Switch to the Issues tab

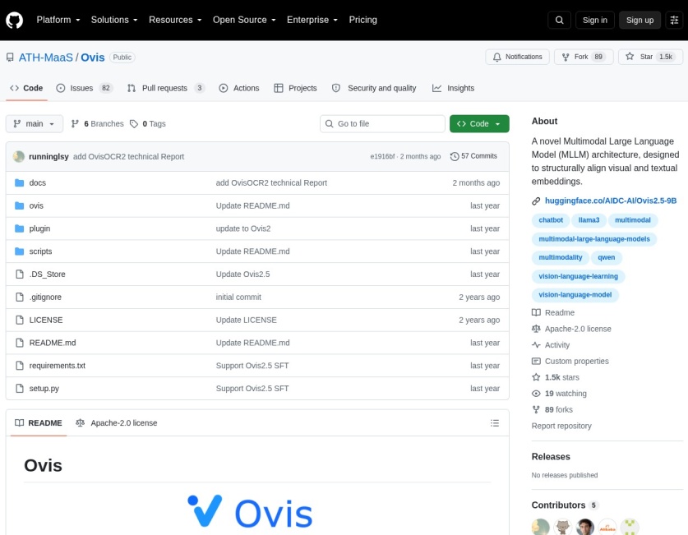pos(84,88)
